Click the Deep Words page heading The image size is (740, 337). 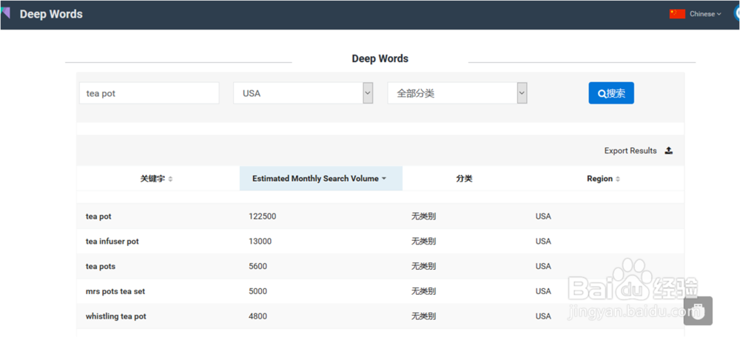click(380, 59)
